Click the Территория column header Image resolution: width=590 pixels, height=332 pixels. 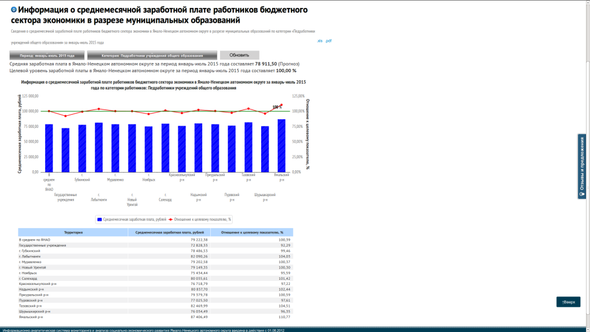pyautogui.click(x=73, y=232)
